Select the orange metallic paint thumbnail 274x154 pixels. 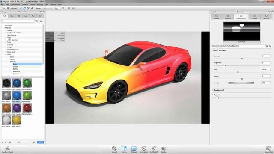[7, 108]
